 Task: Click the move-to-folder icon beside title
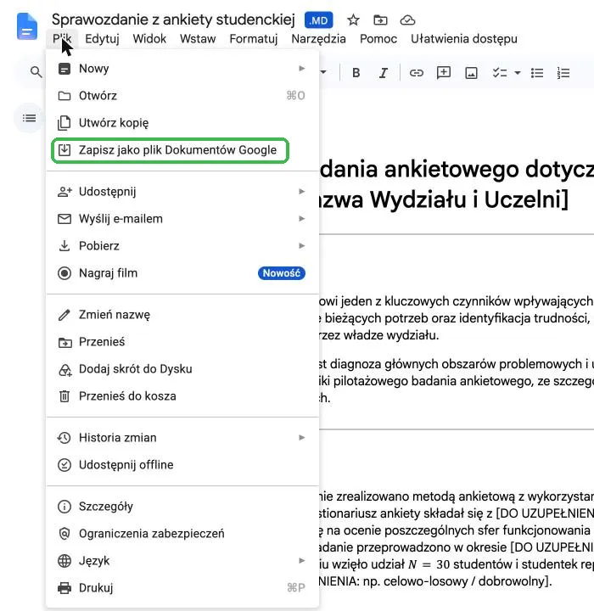pos(380,20)
